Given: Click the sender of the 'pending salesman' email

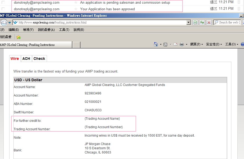Looking at the screenshot, I should pos(37,2).
